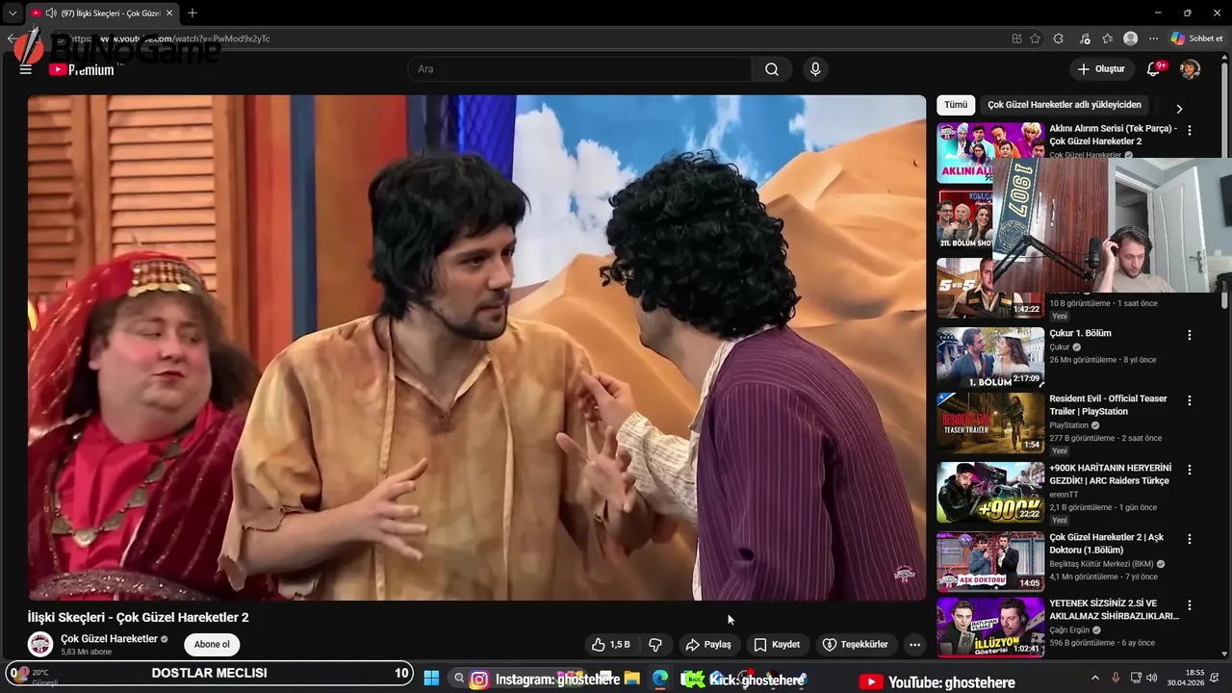Open the tab list dropdown arrow
Screen dimensions: 1232x693
point(13,13)
